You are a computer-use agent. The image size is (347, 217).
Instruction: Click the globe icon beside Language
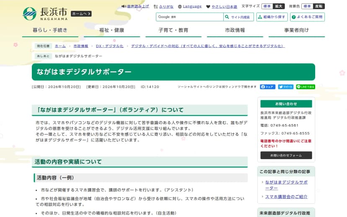tap(180, 7)
